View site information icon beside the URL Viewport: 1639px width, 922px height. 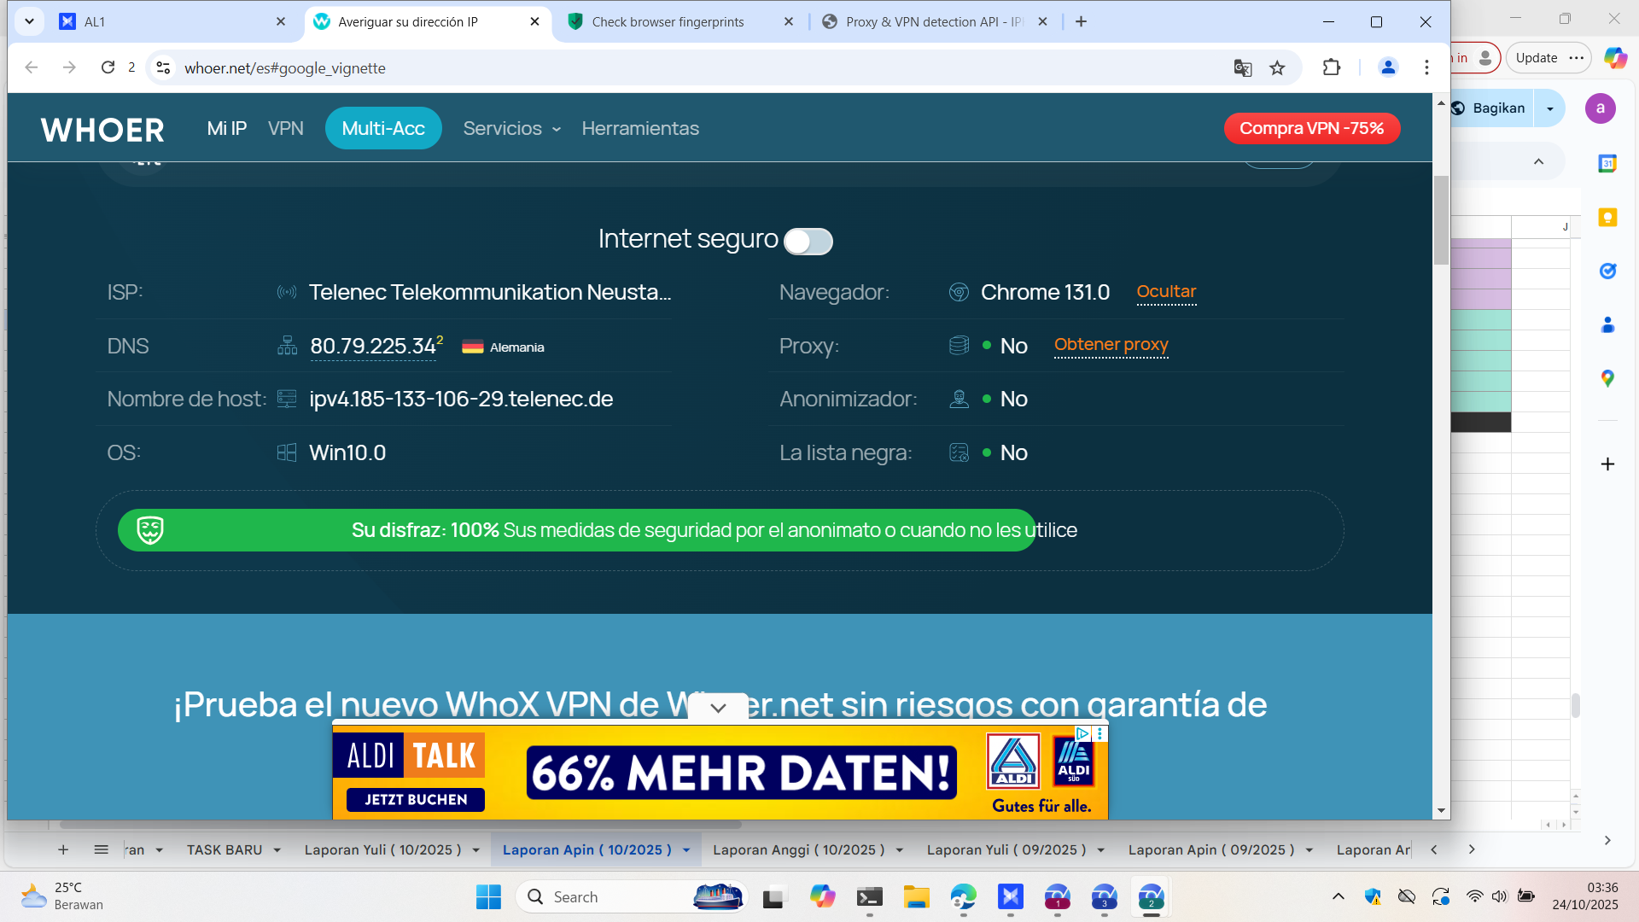(x=163, y=67)
